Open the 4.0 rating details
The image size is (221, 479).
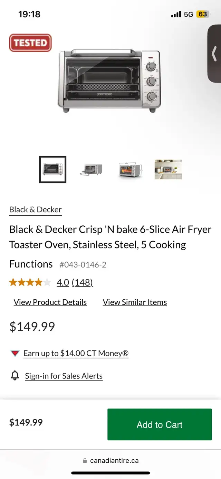click(x=62, y=282)
